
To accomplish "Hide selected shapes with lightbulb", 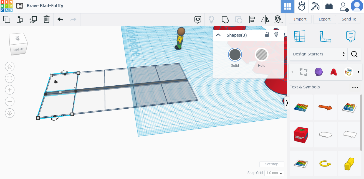I will click(276, 35).
